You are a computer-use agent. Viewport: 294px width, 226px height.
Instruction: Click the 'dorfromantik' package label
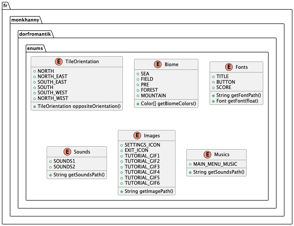[x=35, y=34]
